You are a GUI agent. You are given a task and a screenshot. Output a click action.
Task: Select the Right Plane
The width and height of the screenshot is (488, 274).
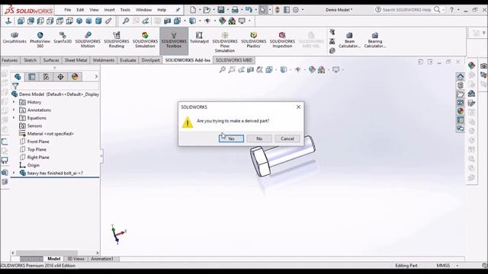[x=34, y=158]
